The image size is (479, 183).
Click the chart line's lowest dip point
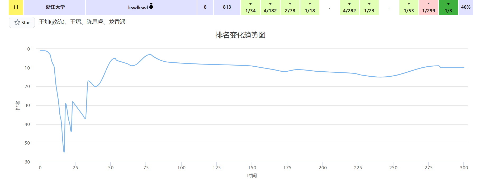pos(64,152)
